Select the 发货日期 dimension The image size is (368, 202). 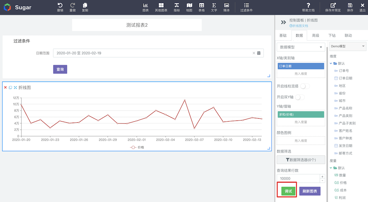pos(346,145)
